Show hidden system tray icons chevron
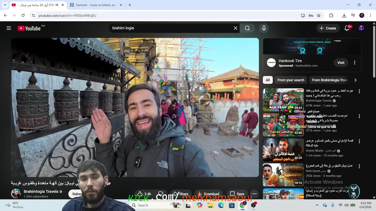Viewport: 376px width, 211px height. point(317,205)
